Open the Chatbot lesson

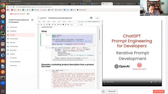12,54
